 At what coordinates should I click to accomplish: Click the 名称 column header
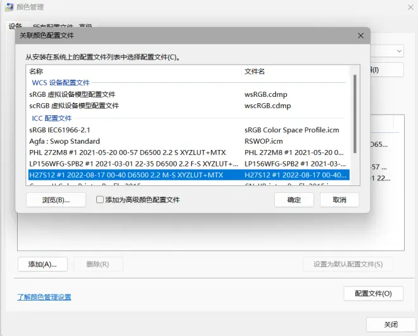pos(134,72)
